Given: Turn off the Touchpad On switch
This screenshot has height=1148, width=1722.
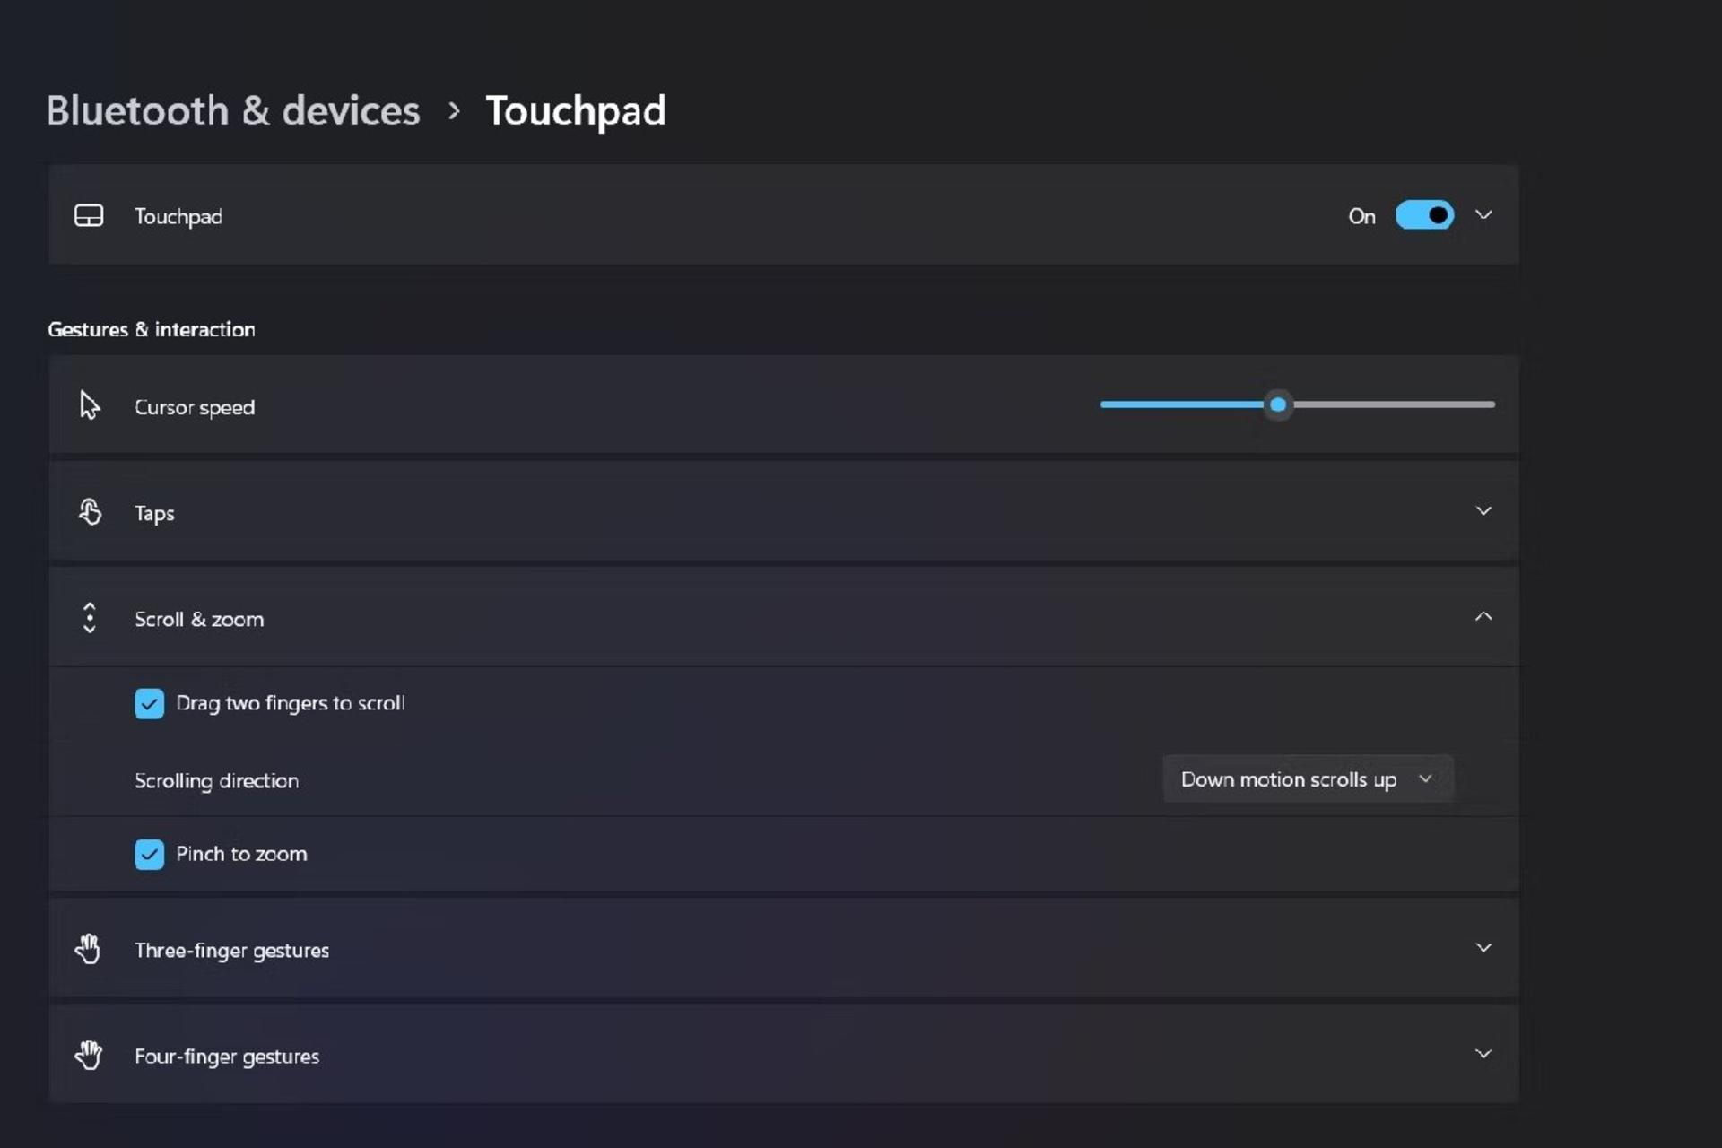Looking at the screenshot, I should pos(1424,215).
